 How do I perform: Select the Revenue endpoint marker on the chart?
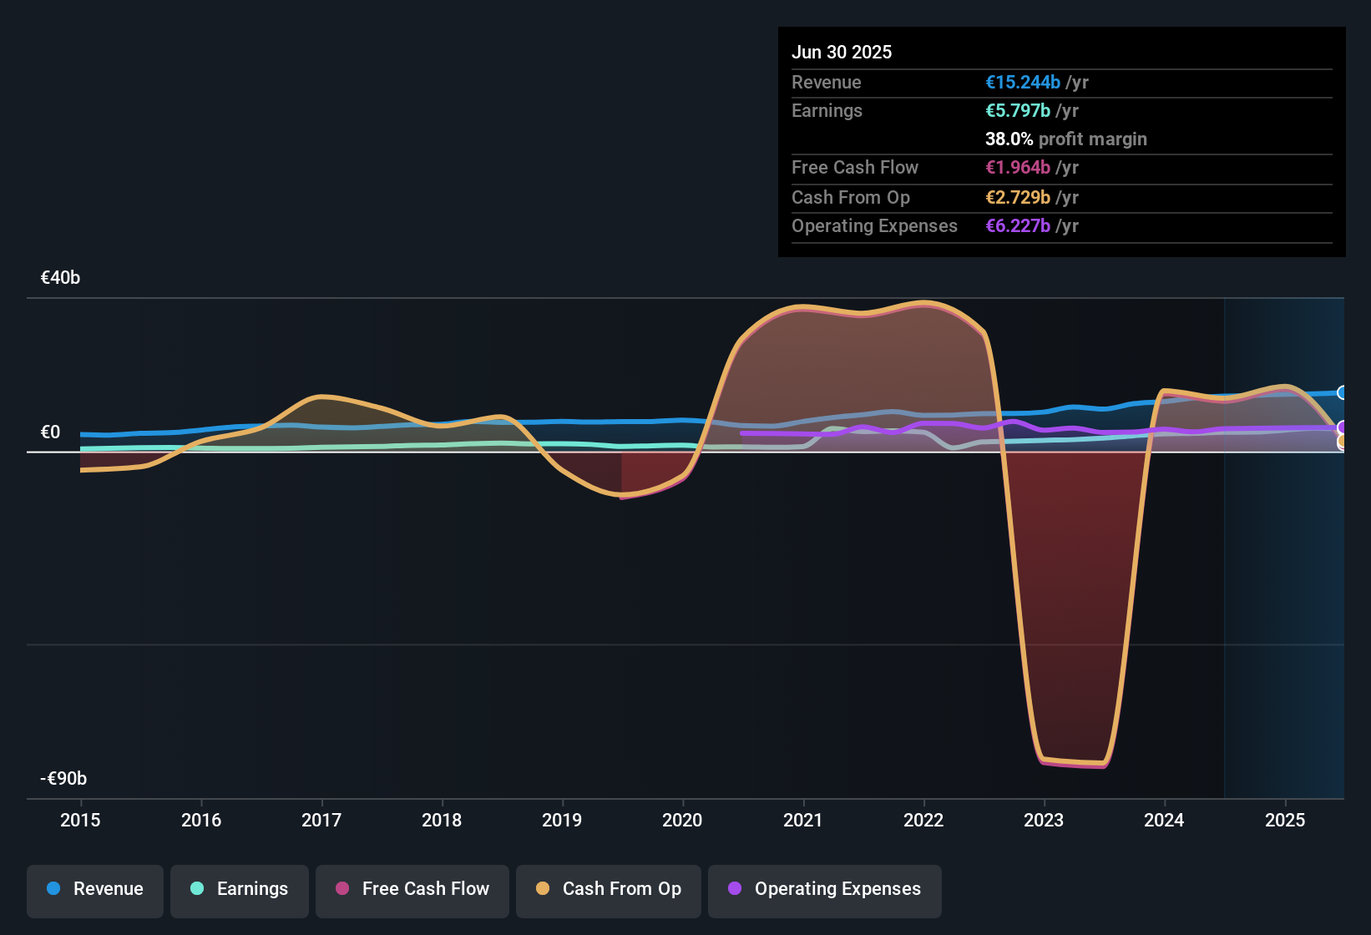(x=1341, y=392)
